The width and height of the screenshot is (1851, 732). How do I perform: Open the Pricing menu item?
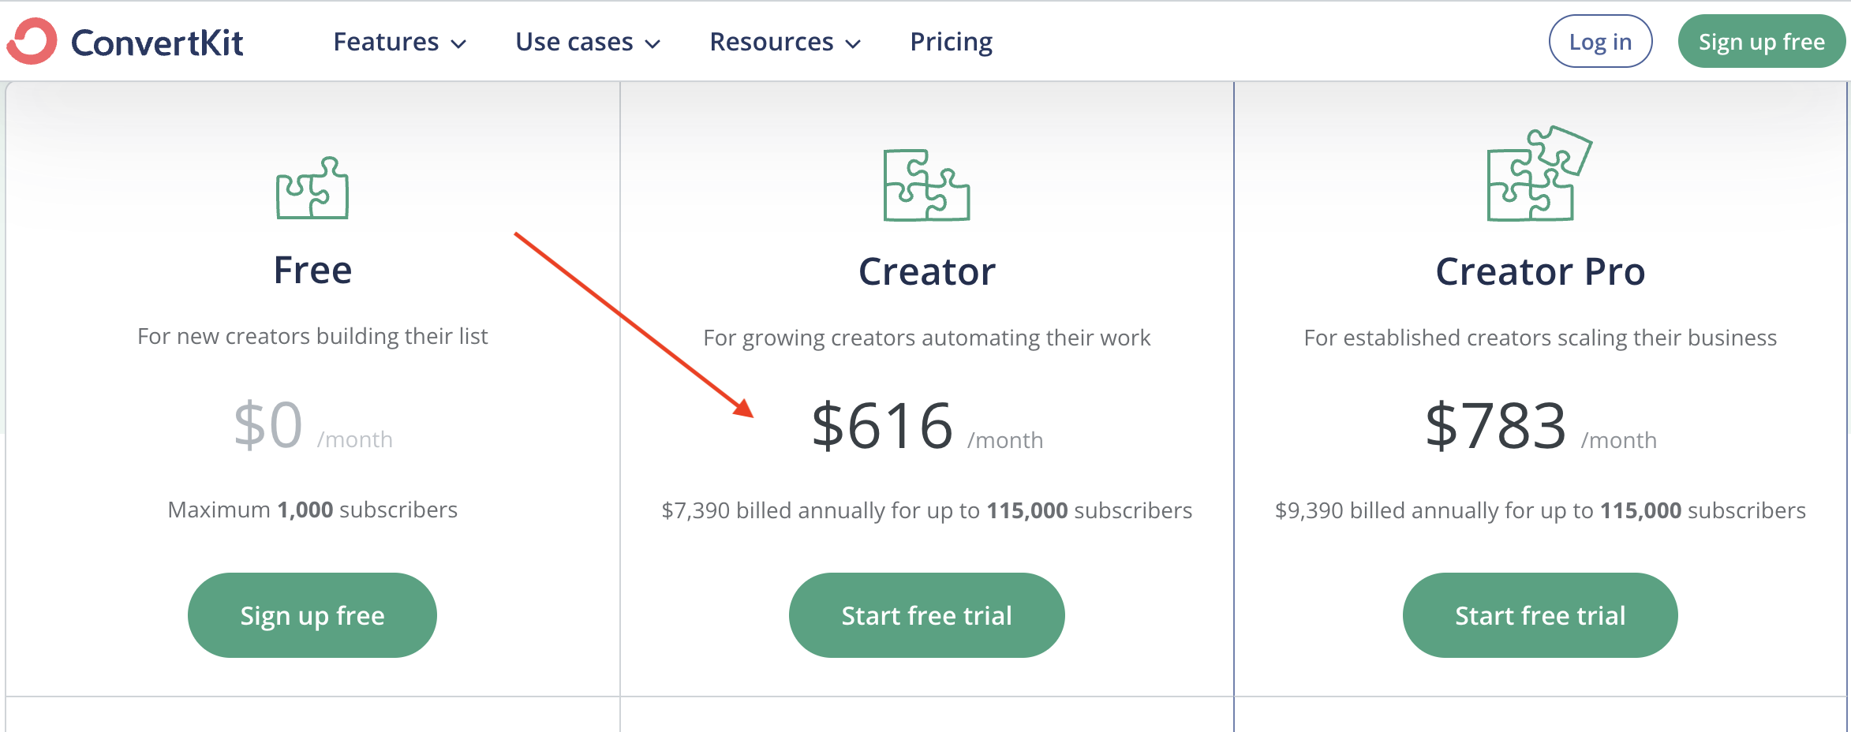pos(951,42)
